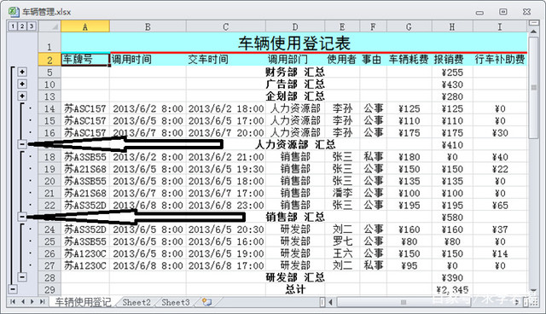Collapse the 人力资源部 汇总 group
This screenshot has height=314, width=546.
tap(22, 144)
